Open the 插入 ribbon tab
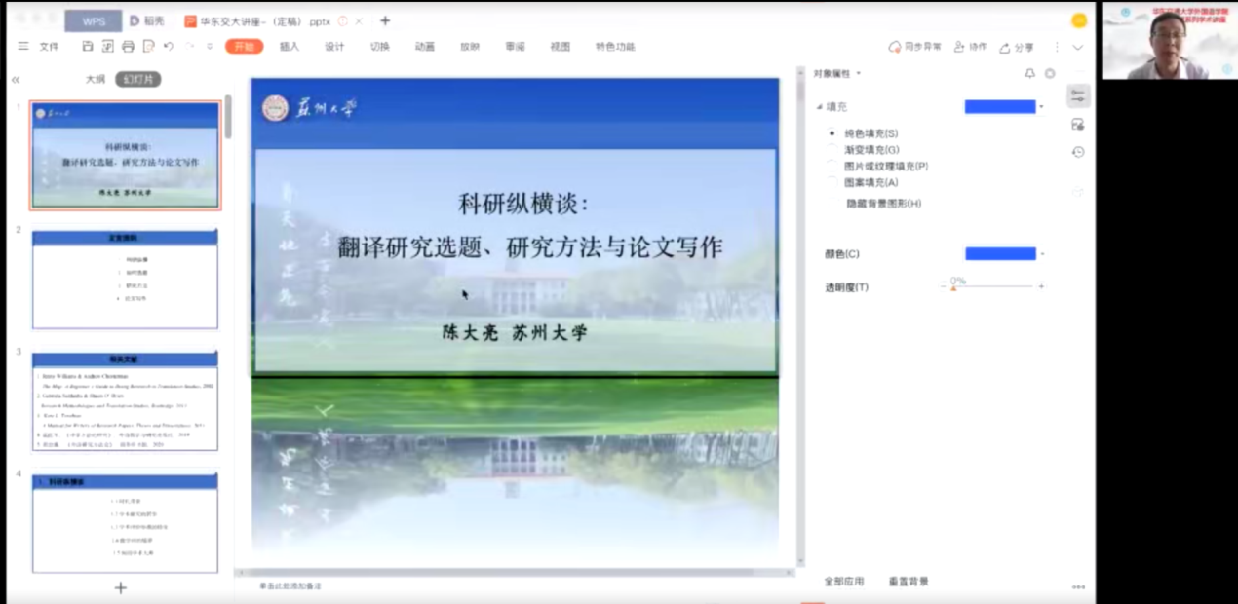The width and height of the screenshot is (1238, 604). pyautogui.click(x=290, y=47)
